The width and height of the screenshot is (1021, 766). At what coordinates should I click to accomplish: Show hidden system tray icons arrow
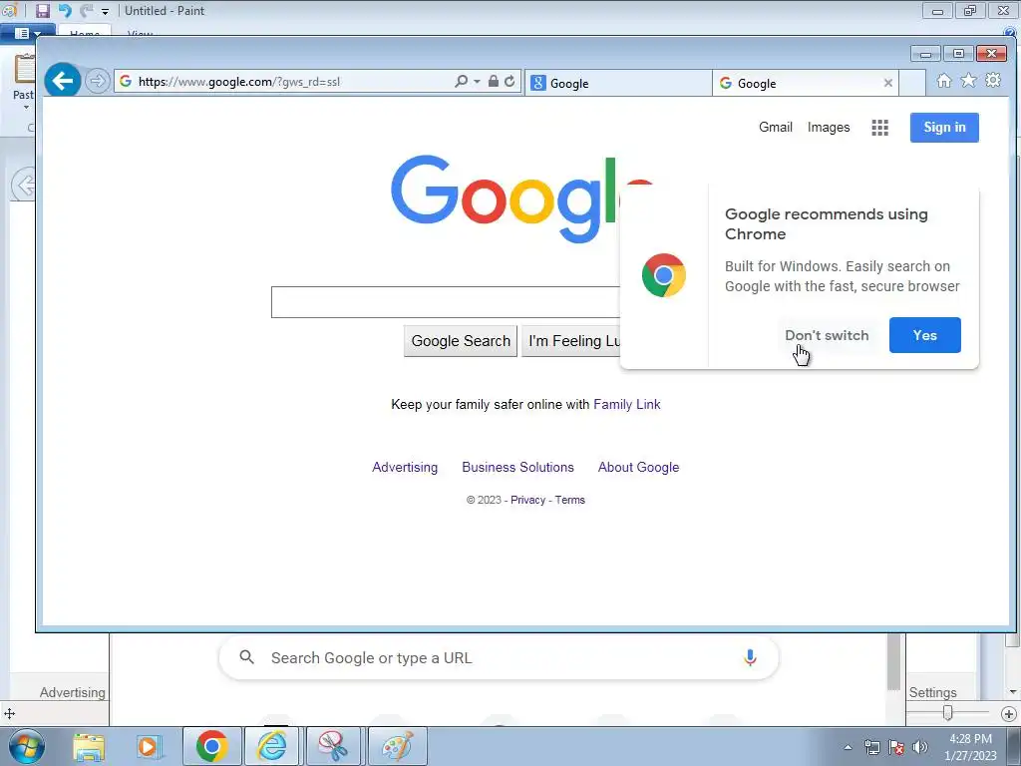point(848,748)
